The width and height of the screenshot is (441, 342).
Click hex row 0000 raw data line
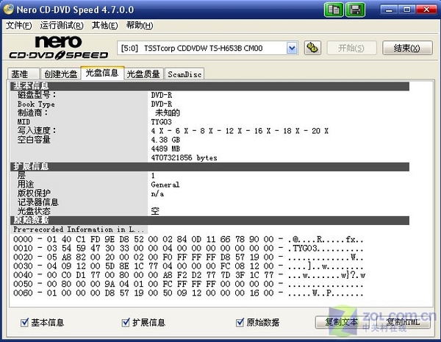point(188,239)
